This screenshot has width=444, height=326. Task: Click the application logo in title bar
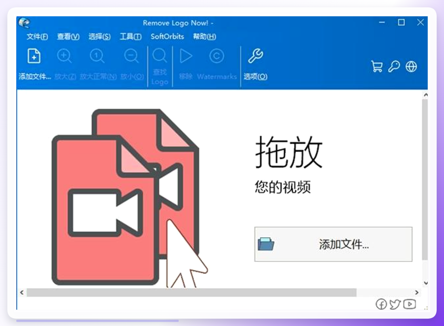(24, 23)
